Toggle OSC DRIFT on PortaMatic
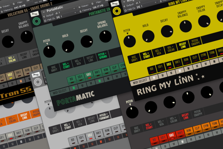Viewport: 223px width, 149px height. [54, 69]
